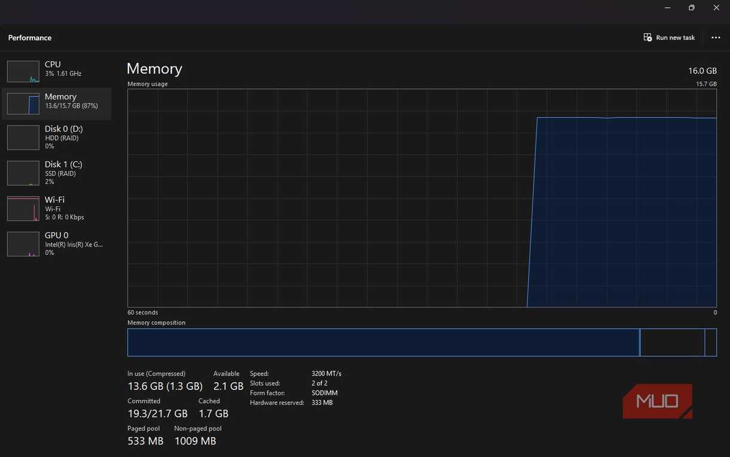Click the 533 MB paged pool value
This screenshot has width=730, height=457.
145,441
